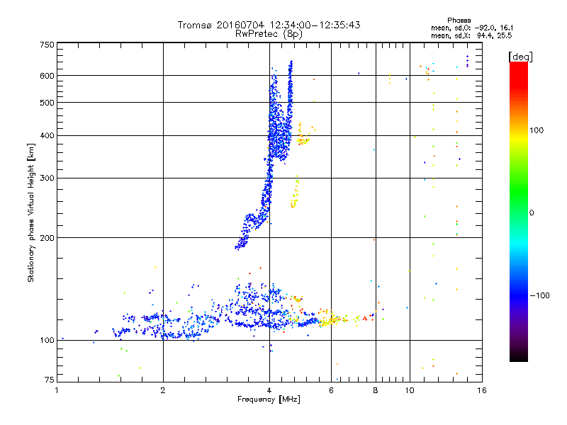Click the x-axis tick label '6'
Screen dimensions: 567x425
331,390
